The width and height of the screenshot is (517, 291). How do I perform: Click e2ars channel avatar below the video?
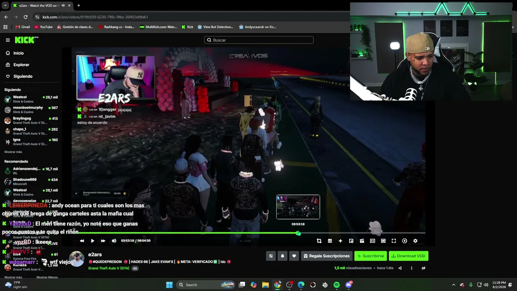click(77, 259)
